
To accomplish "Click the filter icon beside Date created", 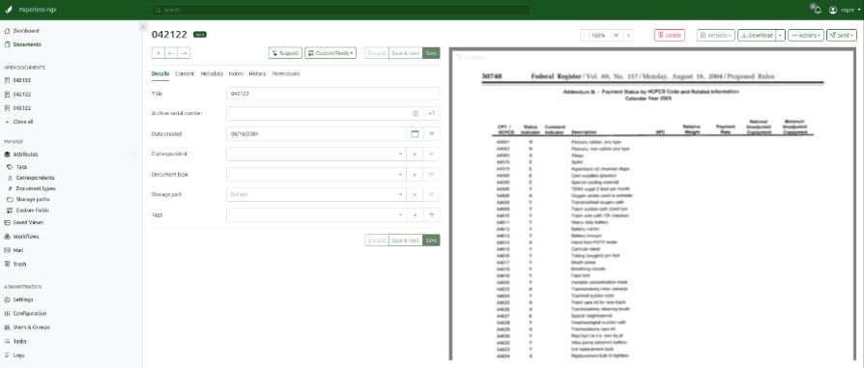I will pyautogui.click(x=432, y=134).
